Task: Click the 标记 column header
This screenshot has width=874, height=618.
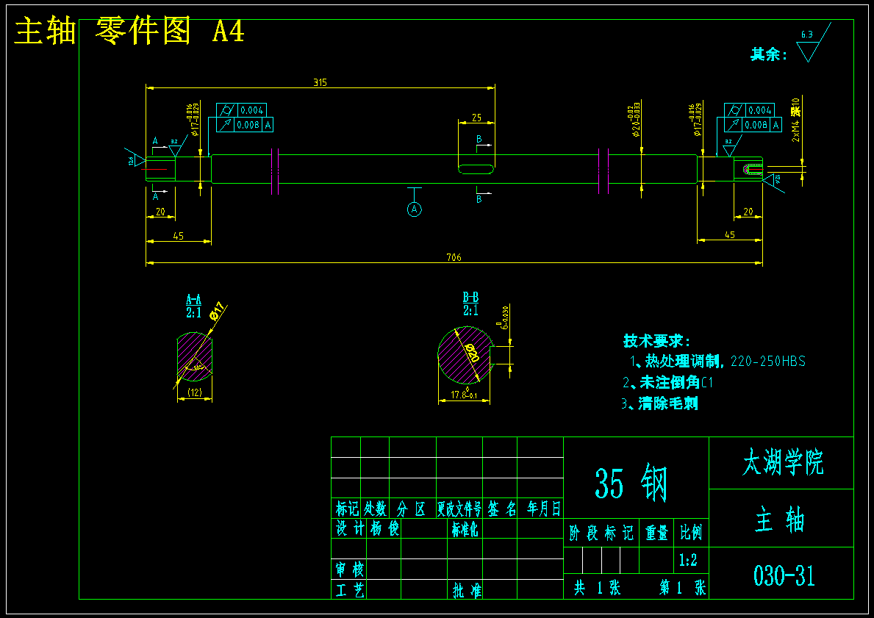Action: point(347,509)
